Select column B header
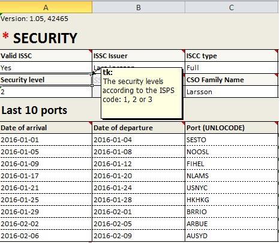 coord(139,7)
